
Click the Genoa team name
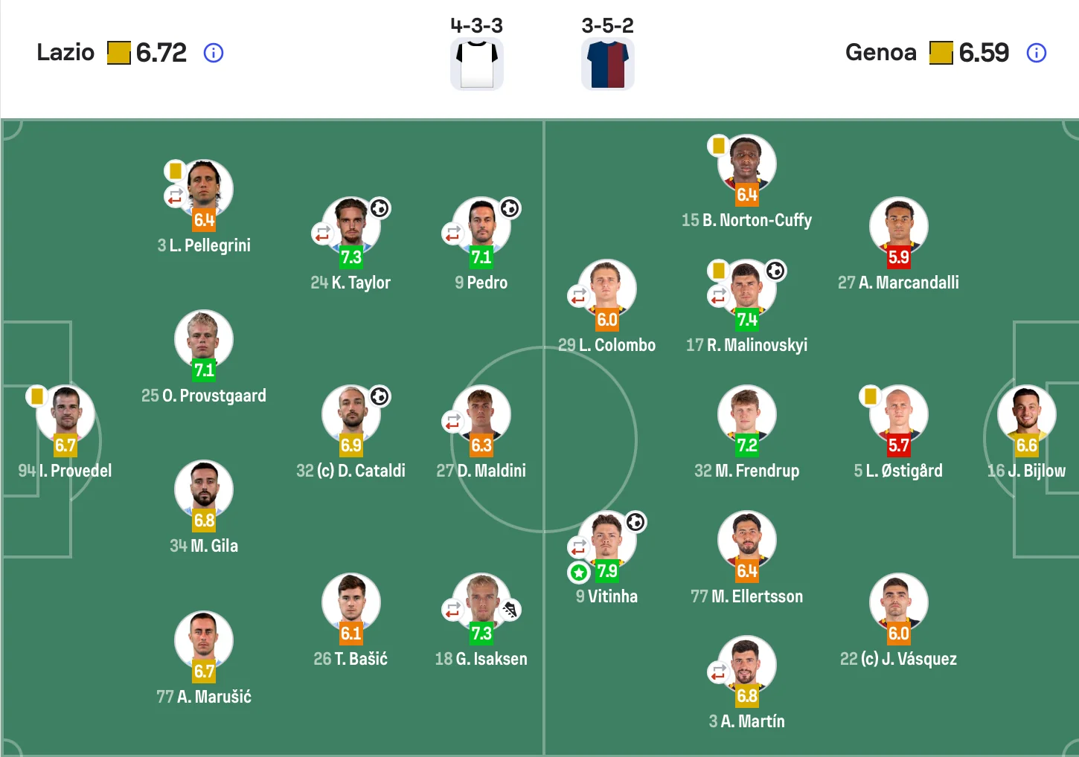pyautogui.click(x=881, y=53)
